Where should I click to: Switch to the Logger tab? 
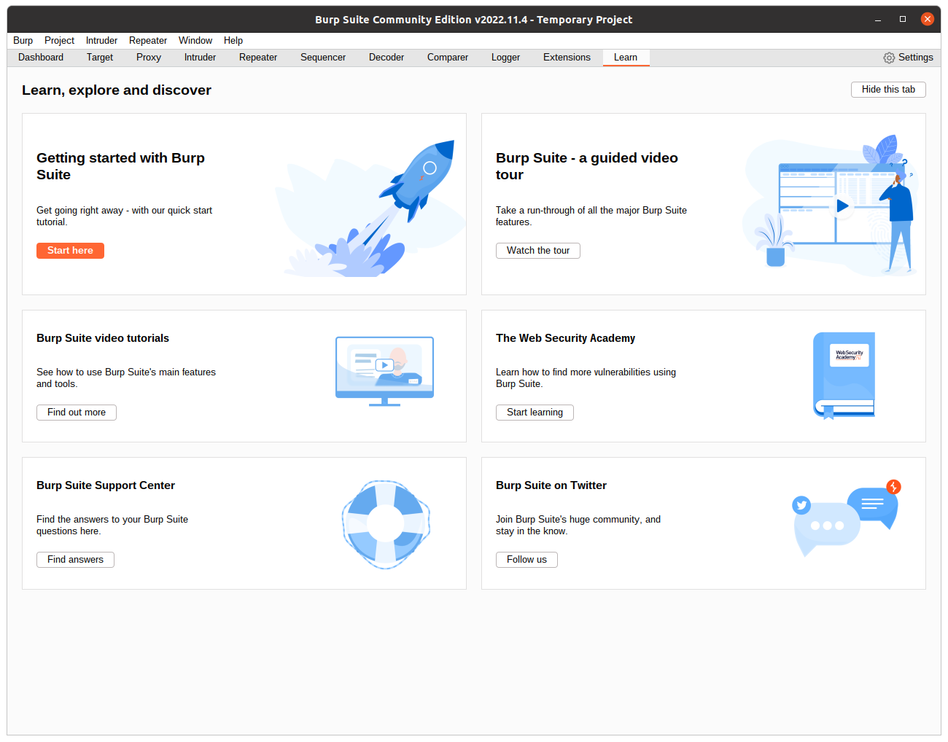[505, 58]
